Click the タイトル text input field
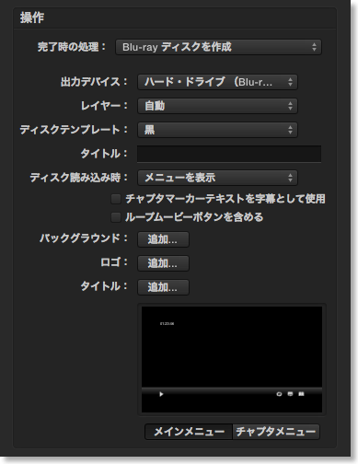The height and width of the screenshot is (464, 358). click(229, 154)
